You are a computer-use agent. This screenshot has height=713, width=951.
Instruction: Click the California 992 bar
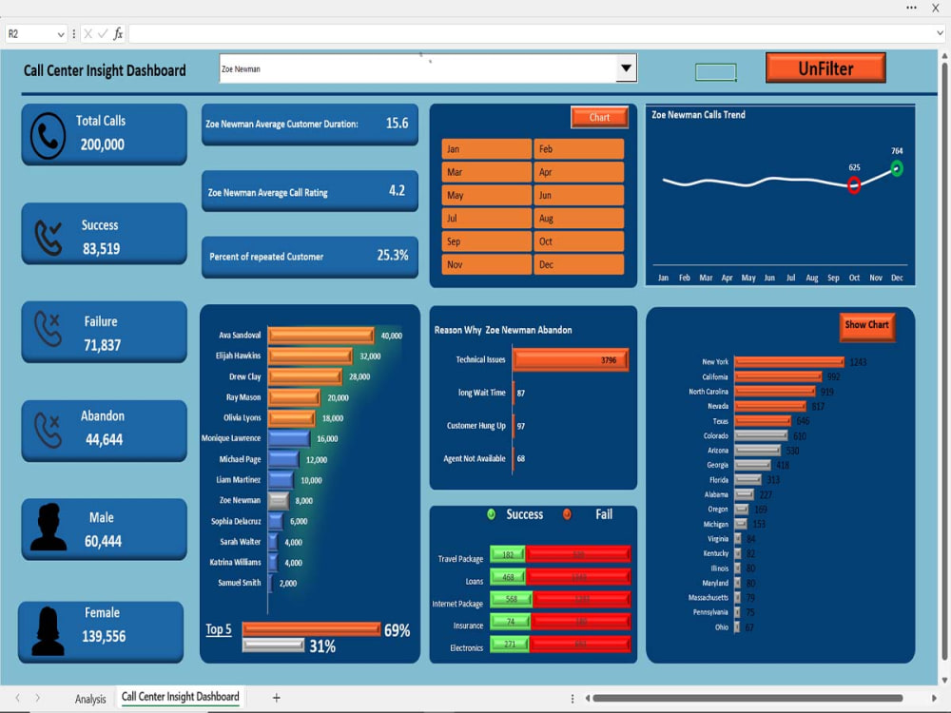[x=778, y=376]
